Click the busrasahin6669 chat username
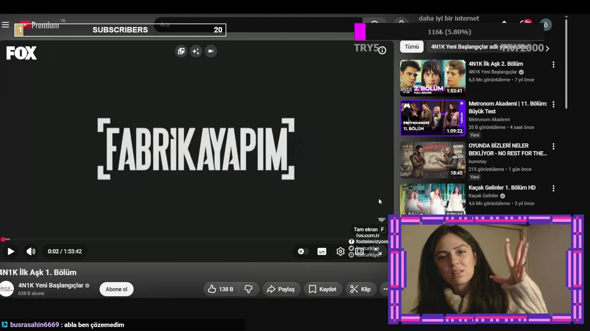This screenshot has height=331, width=590. [x=35, y=325]
